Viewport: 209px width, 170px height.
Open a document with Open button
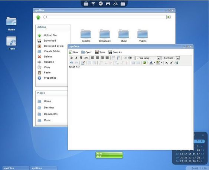(86, 52)
